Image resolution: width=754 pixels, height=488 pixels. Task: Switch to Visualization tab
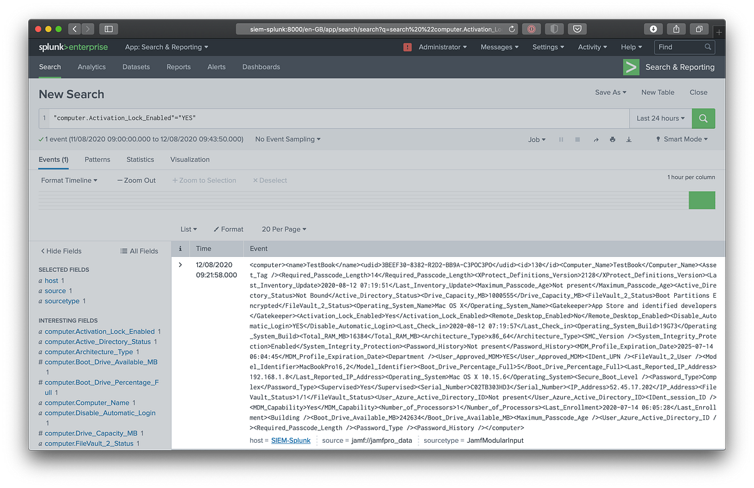coord(190,160)
